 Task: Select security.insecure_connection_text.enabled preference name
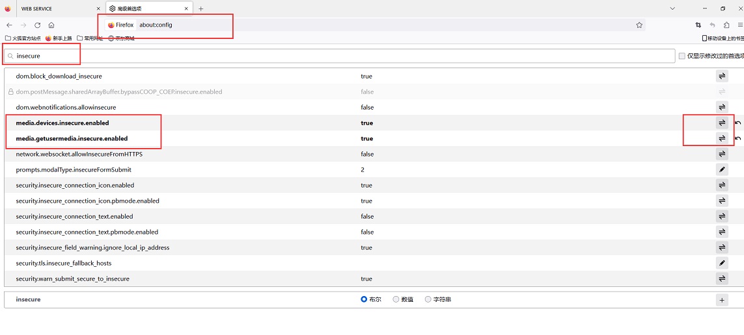[x=74, y=216]
